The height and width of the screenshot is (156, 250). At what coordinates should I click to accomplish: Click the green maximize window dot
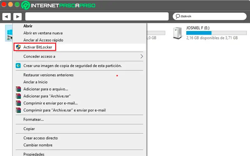tap(17, 4)
